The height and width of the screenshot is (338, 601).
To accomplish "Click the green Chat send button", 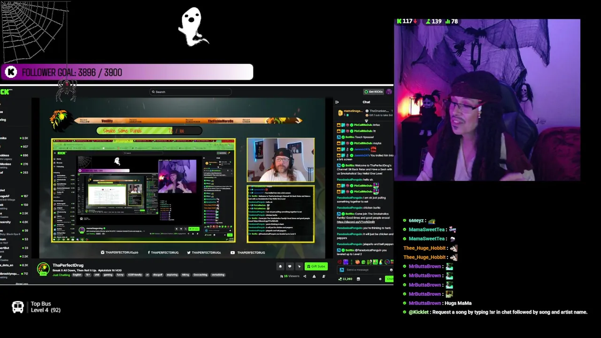I will tap(390, 279).
